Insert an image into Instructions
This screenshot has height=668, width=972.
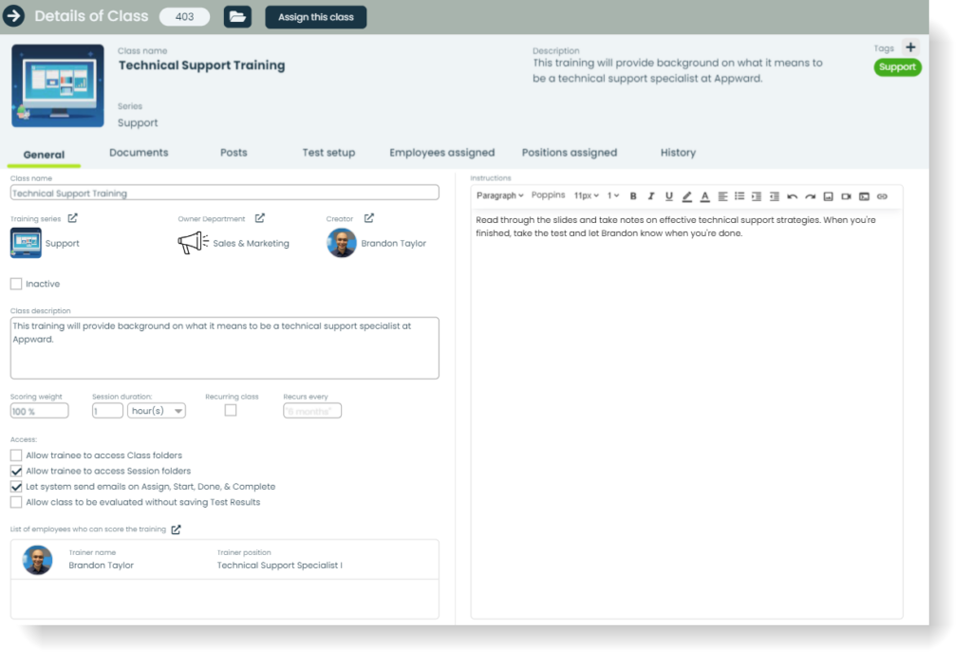(828, 195)
